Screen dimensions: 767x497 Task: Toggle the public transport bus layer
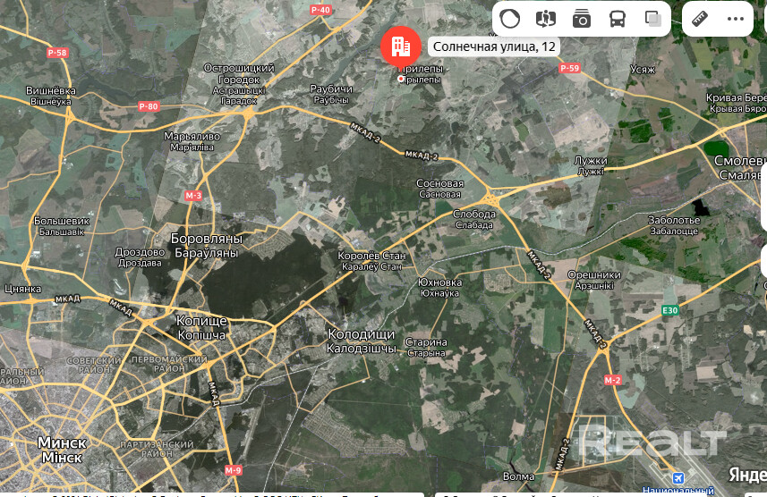point(618,19)
